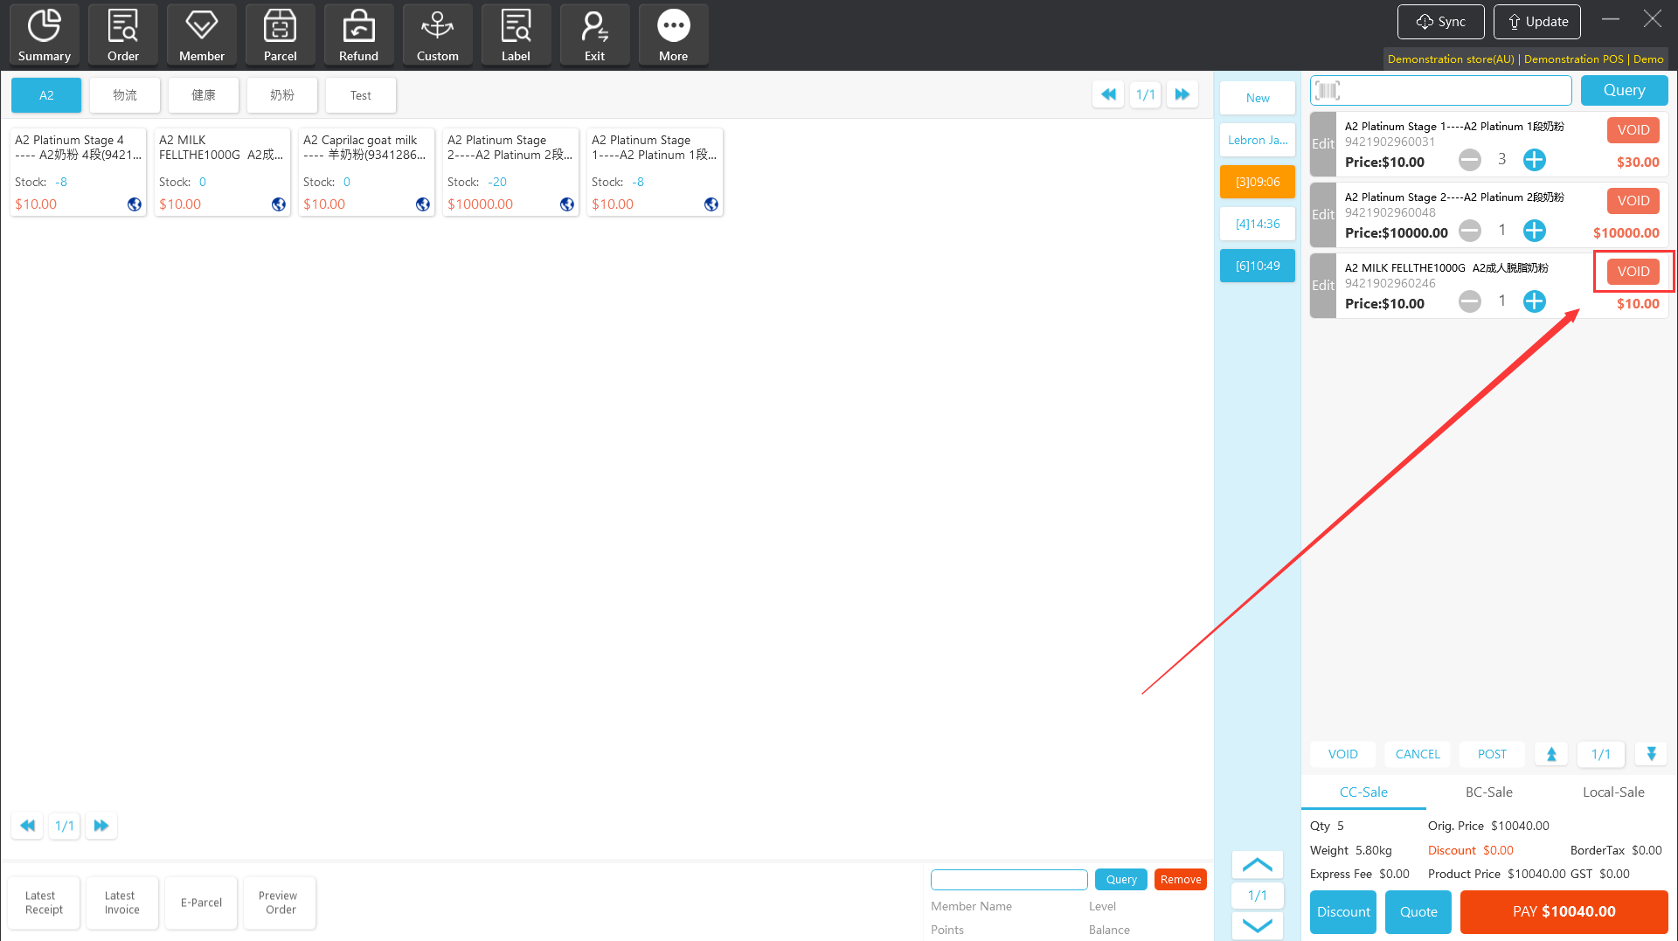Decrease quantity of A2 MILK FELLTHE1000G
This screenshot has width=1678, height=941.
coord(1470,301)
